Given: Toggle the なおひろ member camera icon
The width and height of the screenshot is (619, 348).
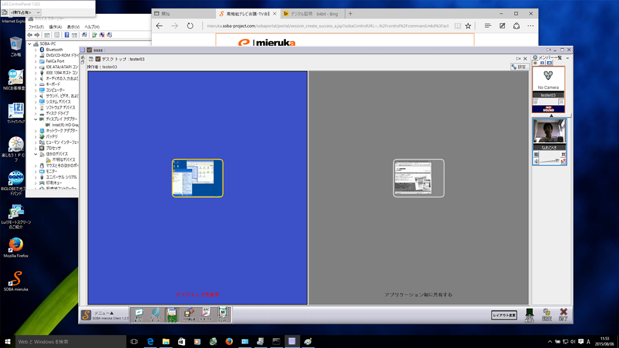Looking at the screenshot, I should pyautogui.click(x=536, y=154).
